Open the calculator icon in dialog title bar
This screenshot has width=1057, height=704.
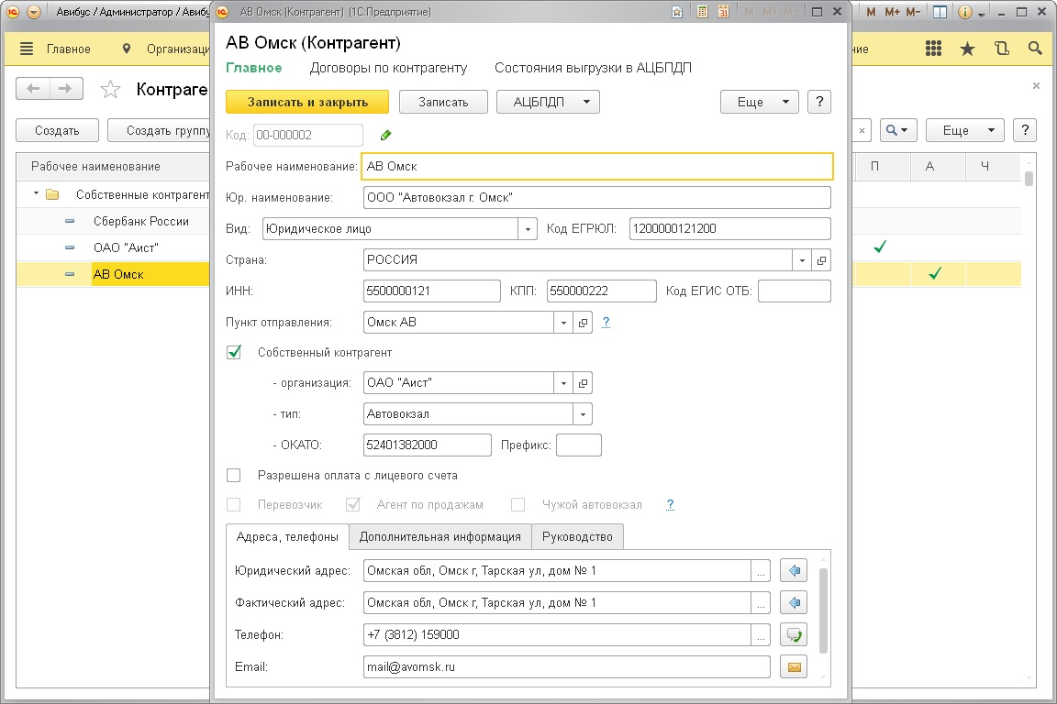702,13
